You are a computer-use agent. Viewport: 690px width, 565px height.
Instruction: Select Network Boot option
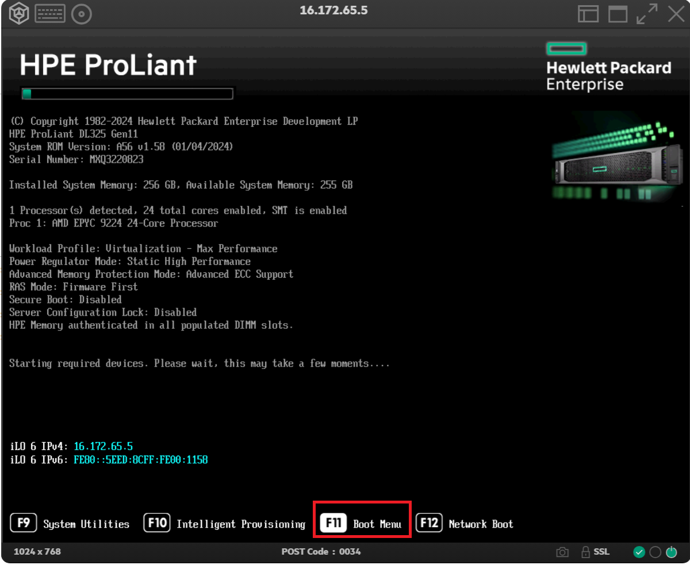coord(481,524)
